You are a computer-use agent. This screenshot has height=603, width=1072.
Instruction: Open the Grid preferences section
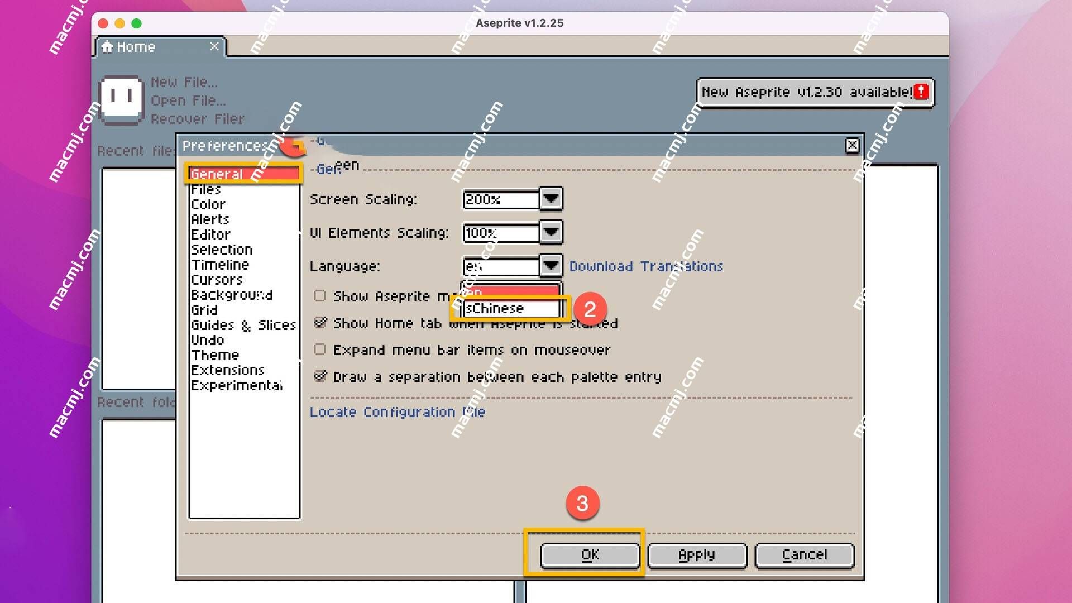244,310
